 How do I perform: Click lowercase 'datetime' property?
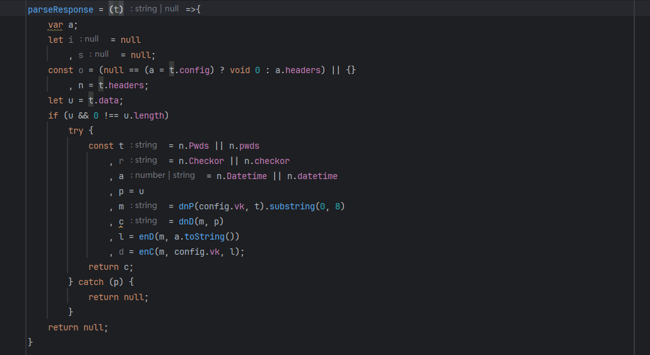tap(317, 176)
